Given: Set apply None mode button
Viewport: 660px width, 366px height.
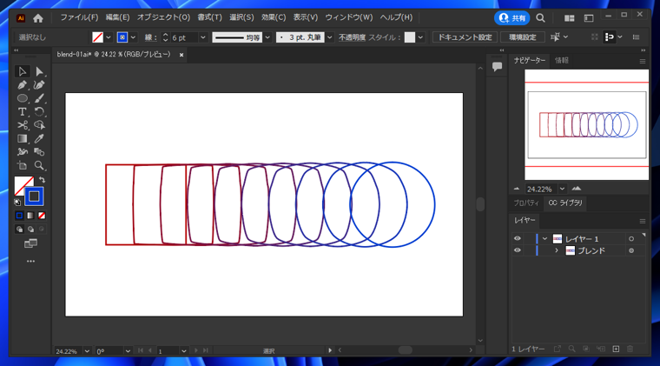Looking at the screenshot, I should pyautogui.click(x=42, y=216).
